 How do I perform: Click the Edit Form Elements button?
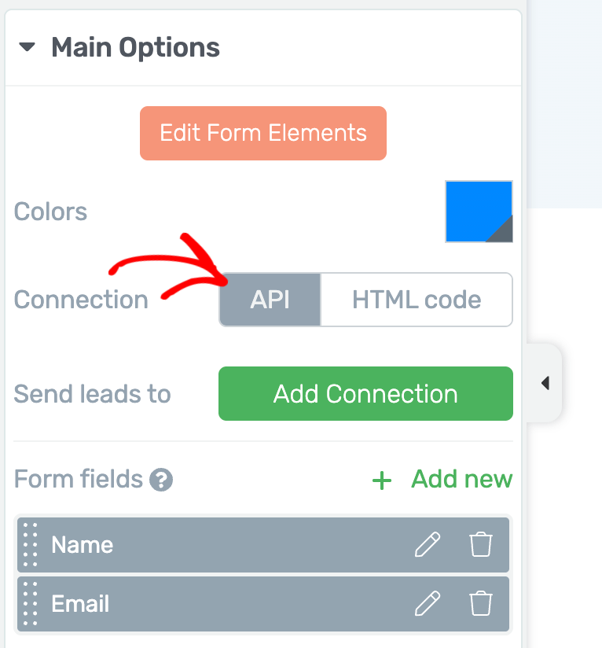click(262, 133)
